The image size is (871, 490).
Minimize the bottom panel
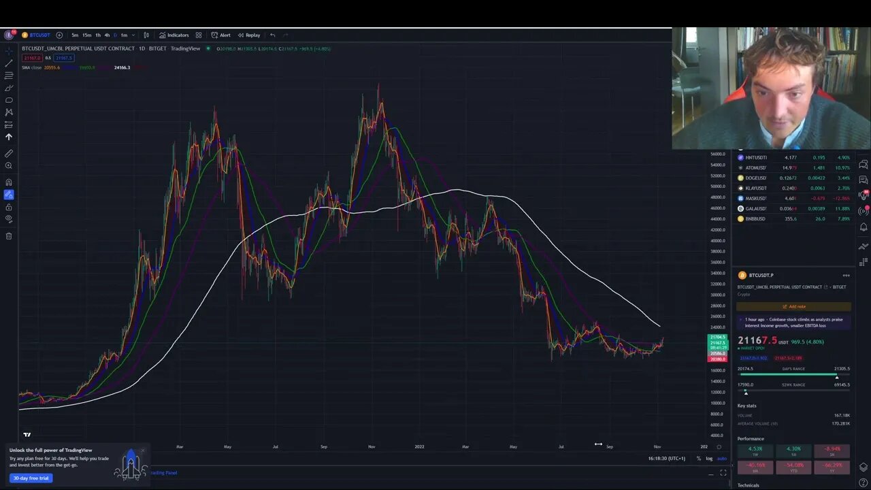(711, 473)
